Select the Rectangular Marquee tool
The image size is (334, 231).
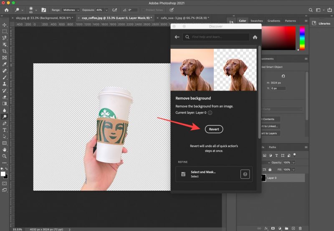pos(4,31)
